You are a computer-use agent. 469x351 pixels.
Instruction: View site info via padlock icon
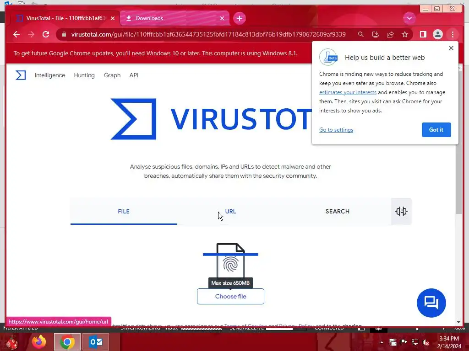pyautogui.click(x=64, y=34)
